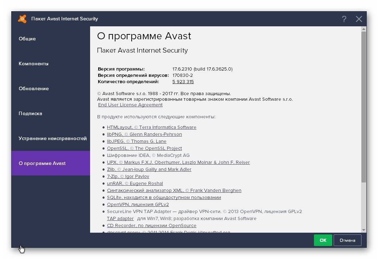Screen dimensions: 378x259
Task: Click the Avast Software copyright 1988-2017 line
Action: coord(164,94)
